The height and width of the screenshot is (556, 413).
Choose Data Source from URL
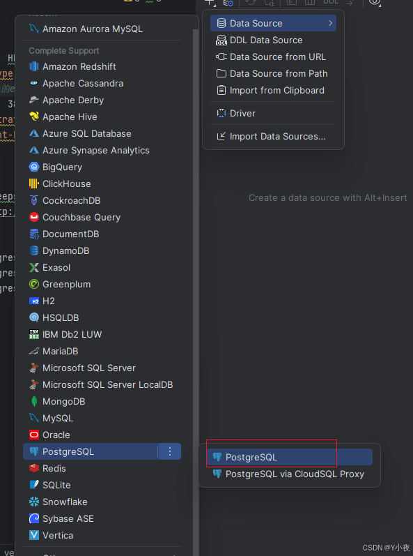273,57
